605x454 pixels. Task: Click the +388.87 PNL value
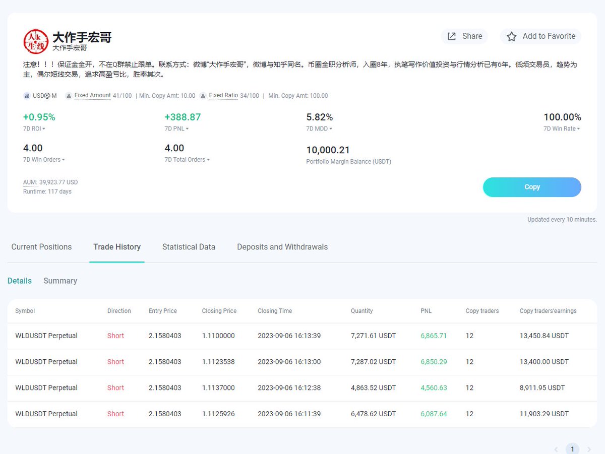tap(183, 117)
